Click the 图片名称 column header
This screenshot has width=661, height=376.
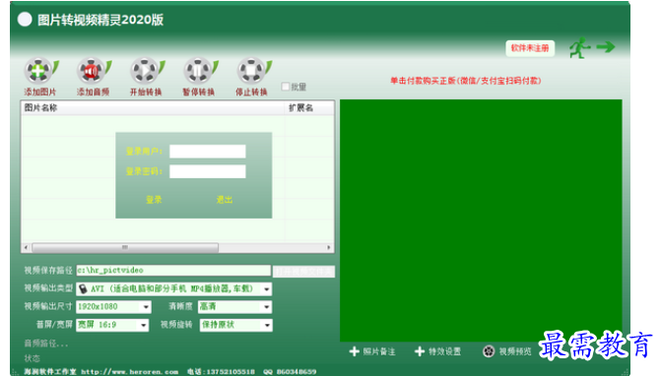point(153,108)
